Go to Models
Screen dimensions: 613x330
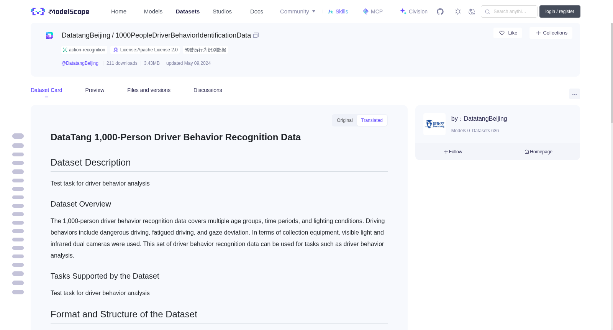[x=153, y=11]
